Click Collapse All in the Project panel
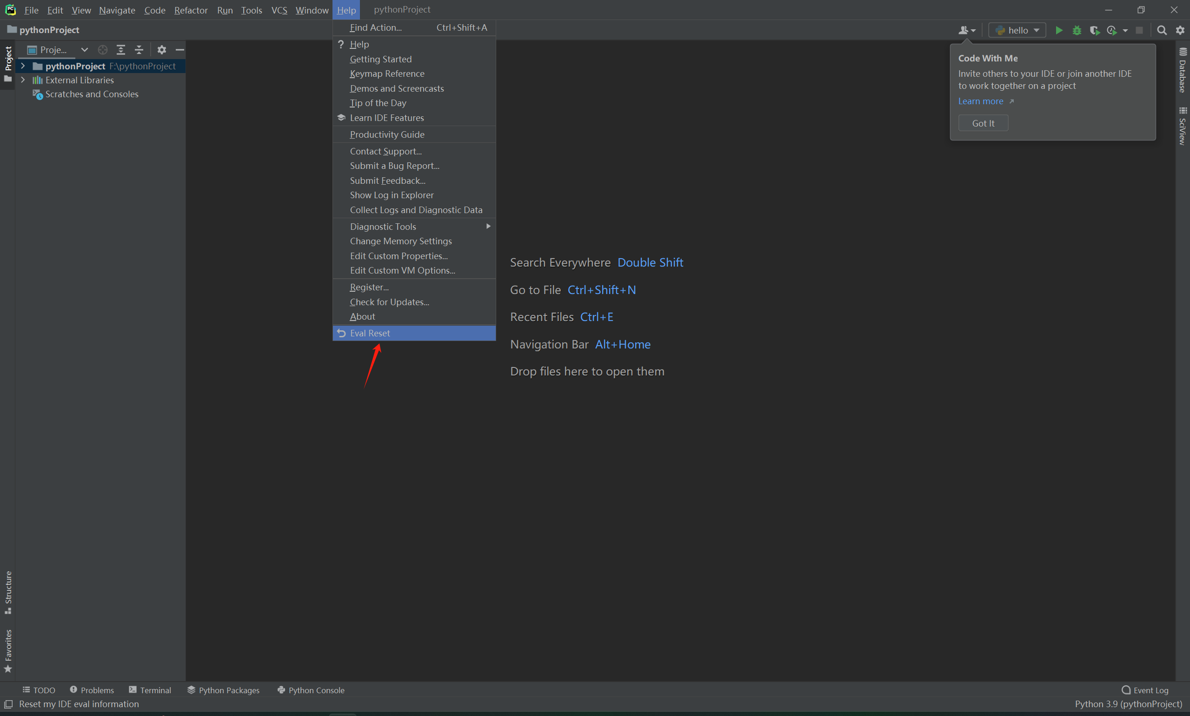Image resolution: width=1190 pixels, height=716 pixels. [139, 50]
